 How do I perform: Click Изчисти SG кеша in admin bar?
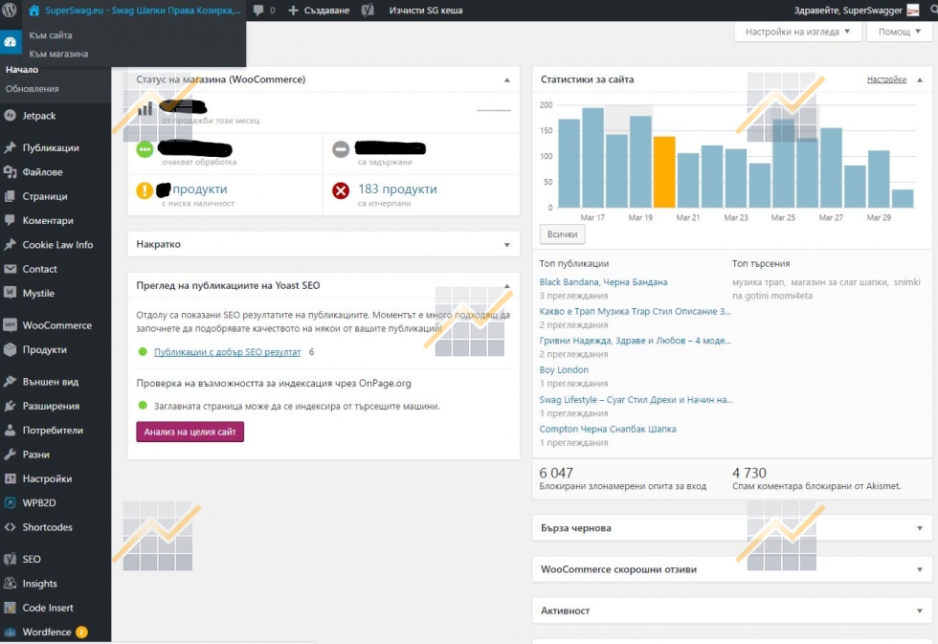click(x=426, y=11)
